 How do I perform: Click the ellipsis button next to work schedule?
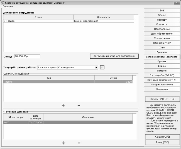tap(102, 67)
